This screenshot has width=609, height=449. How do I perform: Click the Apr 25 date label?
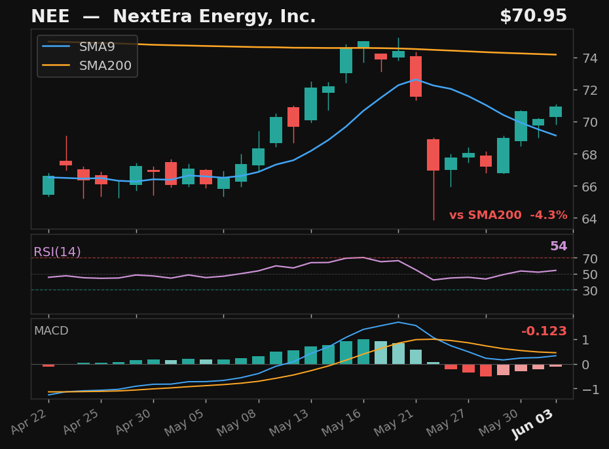tap(82, 422)
